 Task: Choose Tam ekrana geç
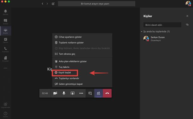point(82,54)
